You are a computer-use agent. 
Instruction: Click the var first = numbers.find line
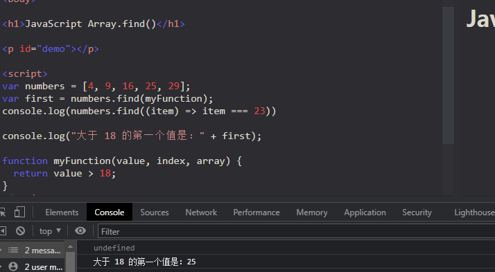pos(107,99)
